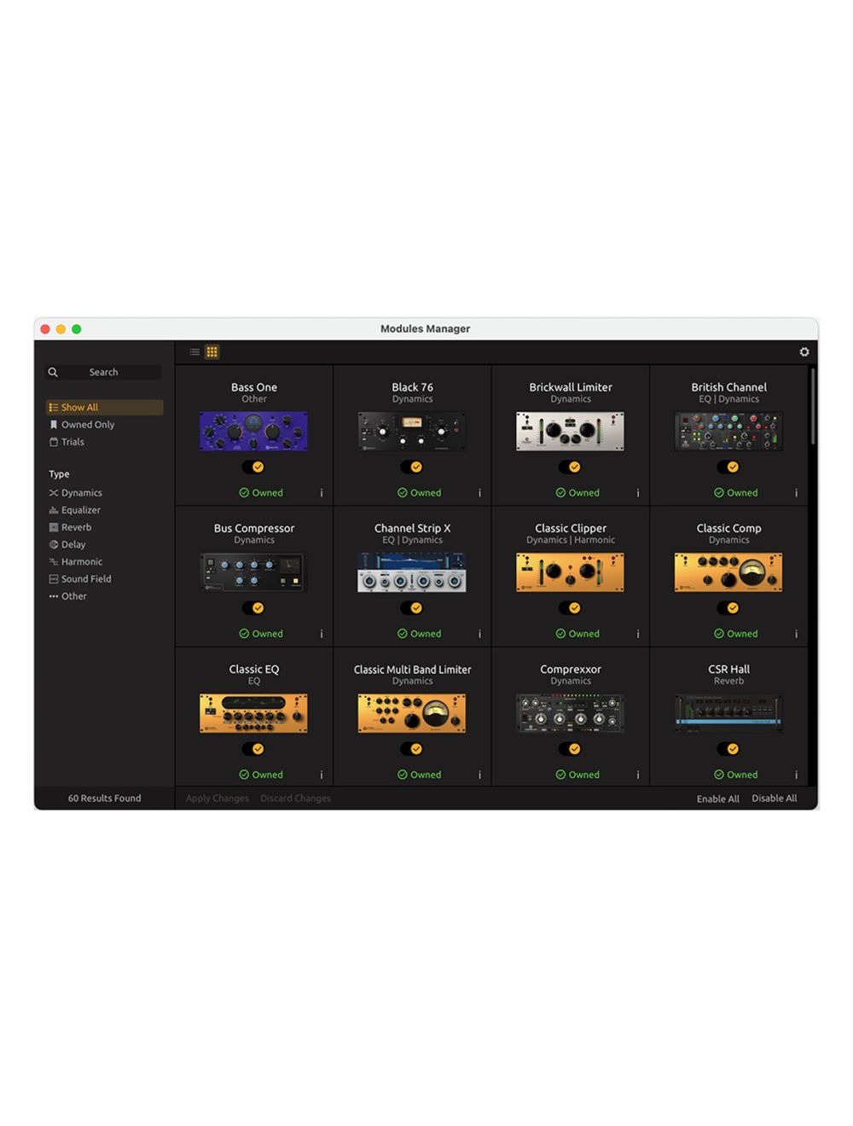This screenshot has height=1126, width=853.
Task: Toggle the Black 76 module off
Action: (412, 467)
